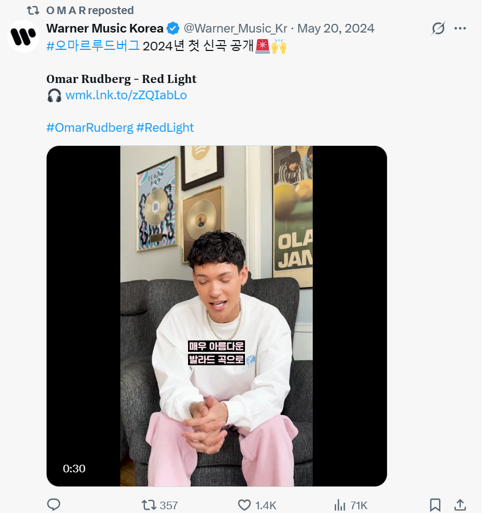Like the Red Light tweet
Viewport: 484px width, 513px height.
click(x=245, y=505)
